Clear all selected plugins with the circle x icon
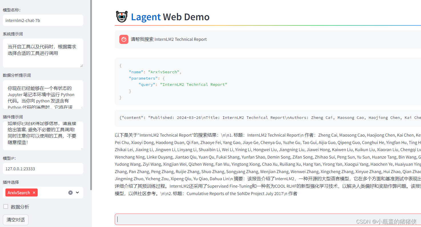Image resolution: width=421 pixels, height=227 pixels. coord(70,192)
